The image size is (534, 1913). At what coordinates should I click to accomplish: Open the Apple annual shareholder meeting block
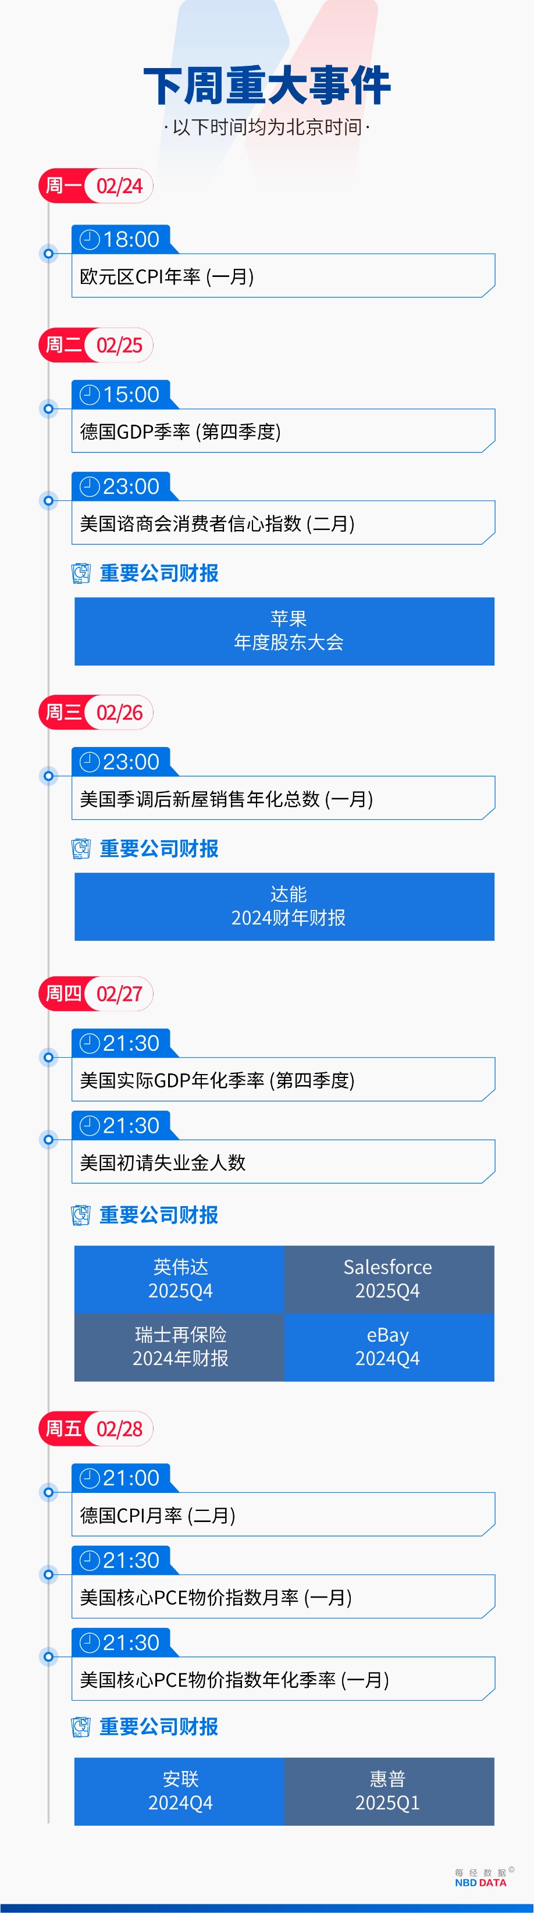[x=284, y=631]
